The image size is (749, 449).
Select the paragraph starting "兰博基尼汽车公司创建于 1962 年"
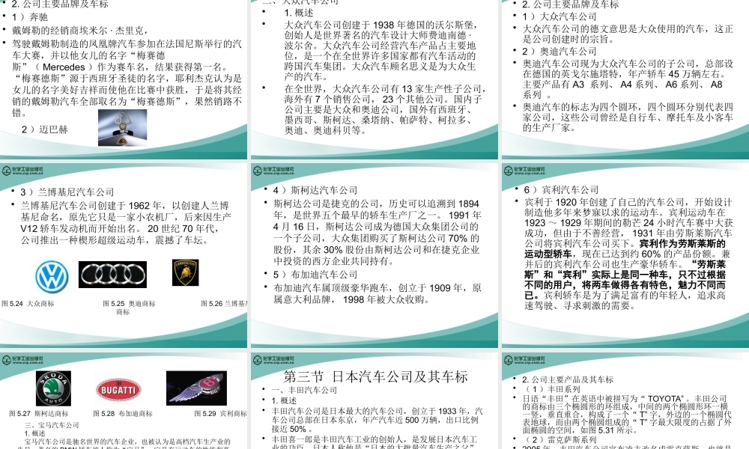click(126, 223)
